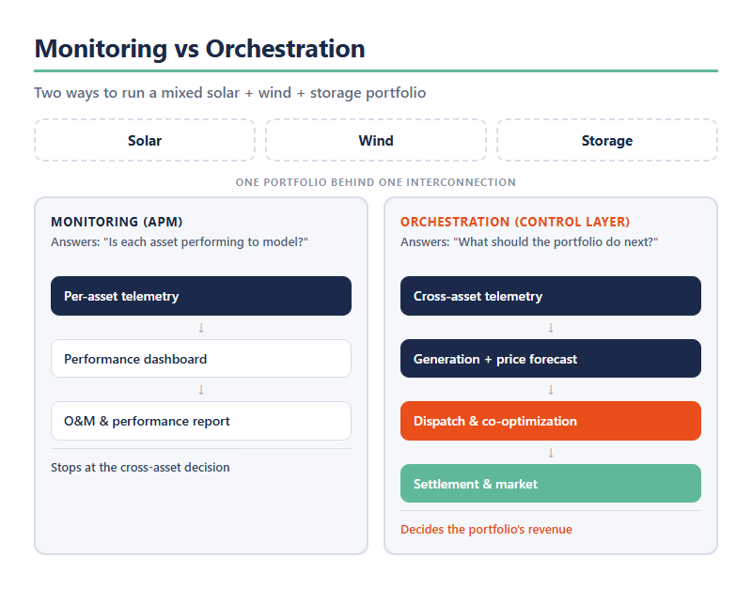Click the subtitle about mixed solar portfolio

[229, 92]
